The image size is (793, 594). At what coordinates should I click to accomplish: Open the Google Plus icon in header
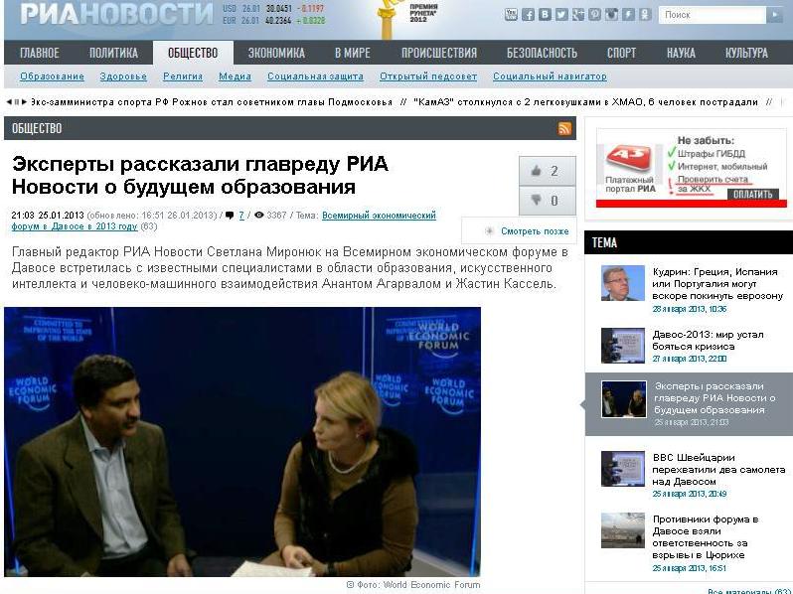pyautogui.click(x=578, y=14)
